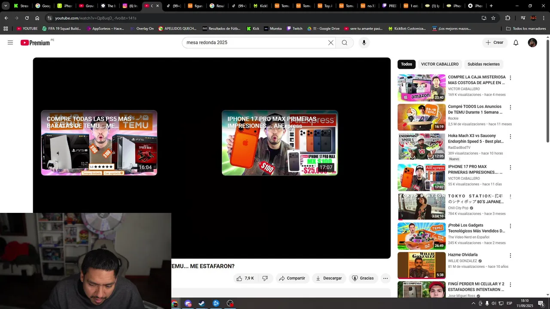Send Gracias to the creator
This screenshot has height=309, width=550.
pos(363,278)
